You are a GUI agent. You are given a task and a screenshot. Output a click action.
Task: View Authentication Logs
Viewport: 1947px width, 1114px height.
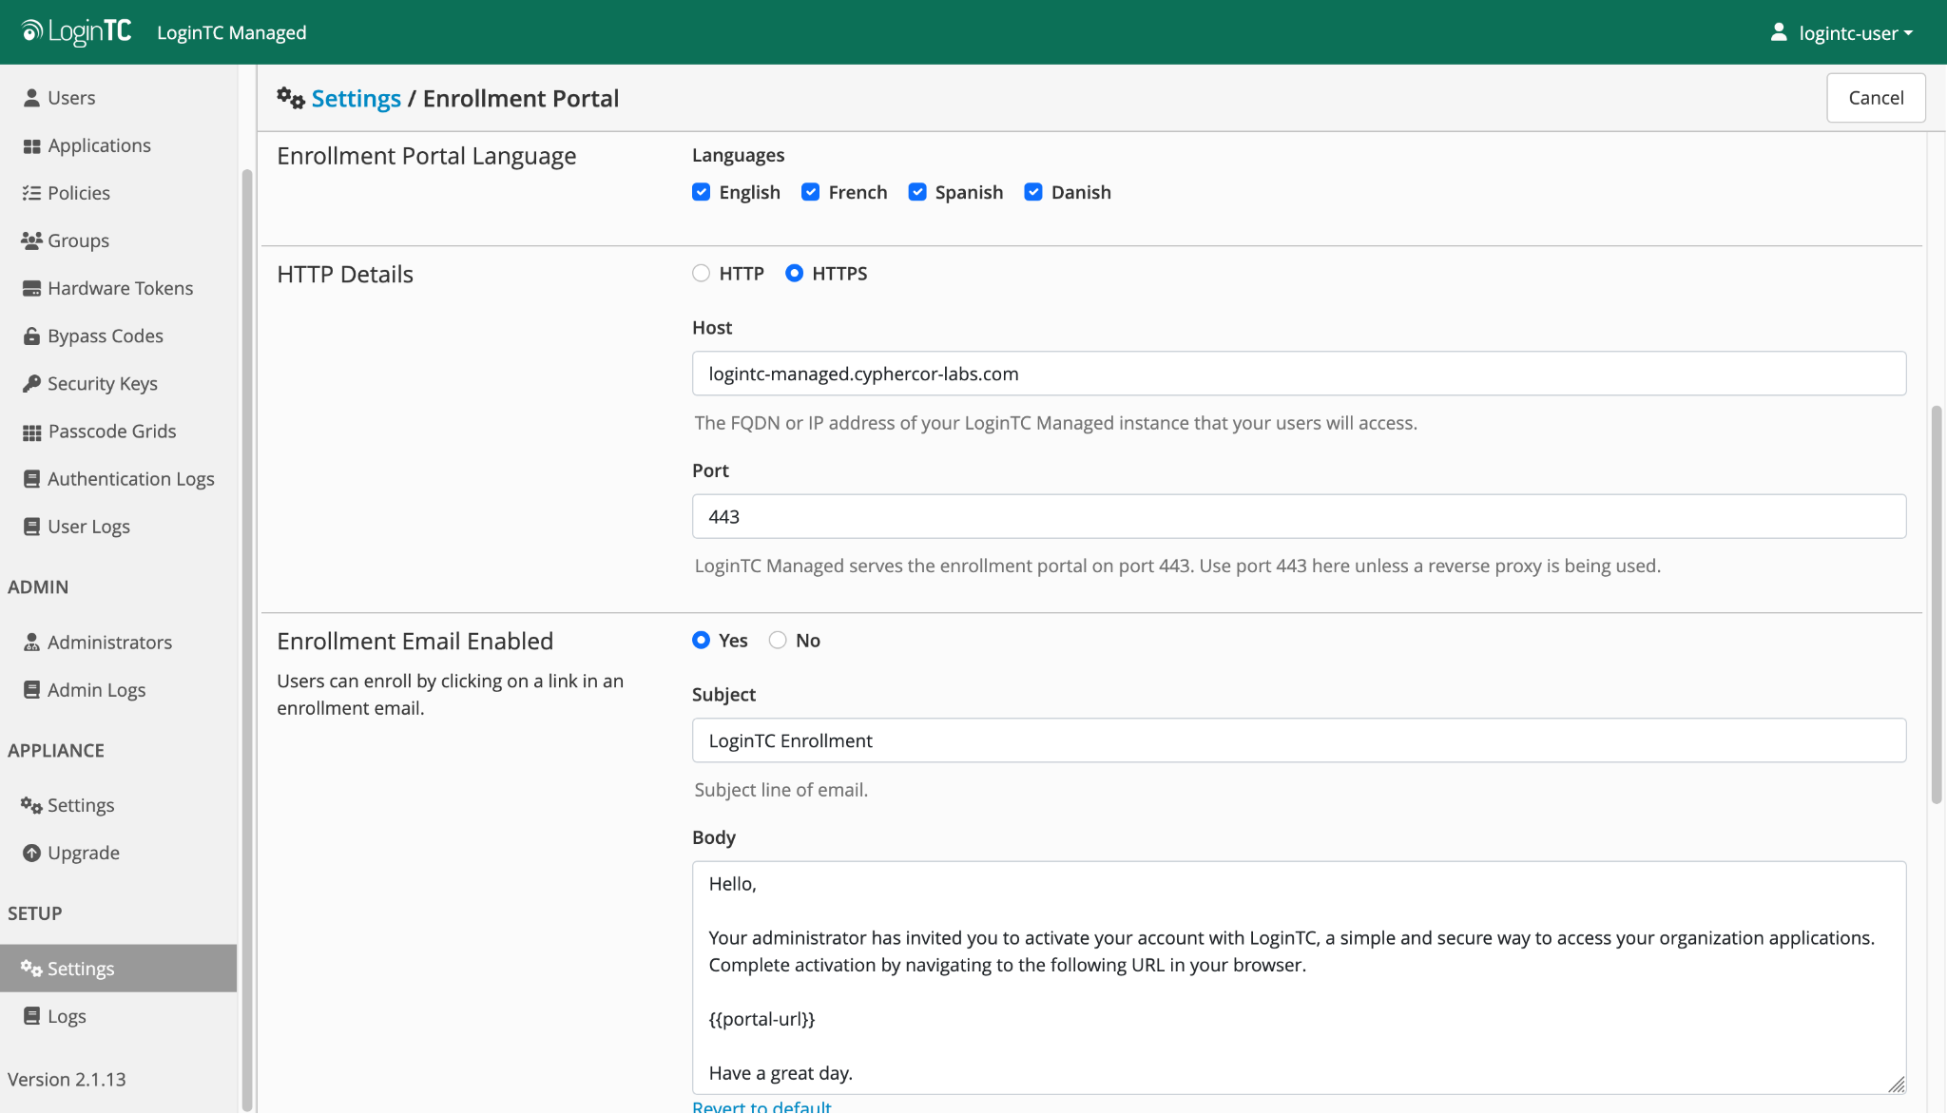pos(130,479)
